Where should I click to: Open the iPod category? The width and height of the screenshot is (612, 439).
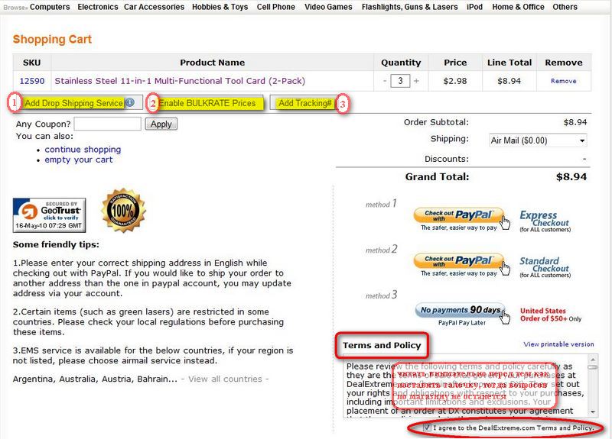pyautogui.click(x=474, y=7)
